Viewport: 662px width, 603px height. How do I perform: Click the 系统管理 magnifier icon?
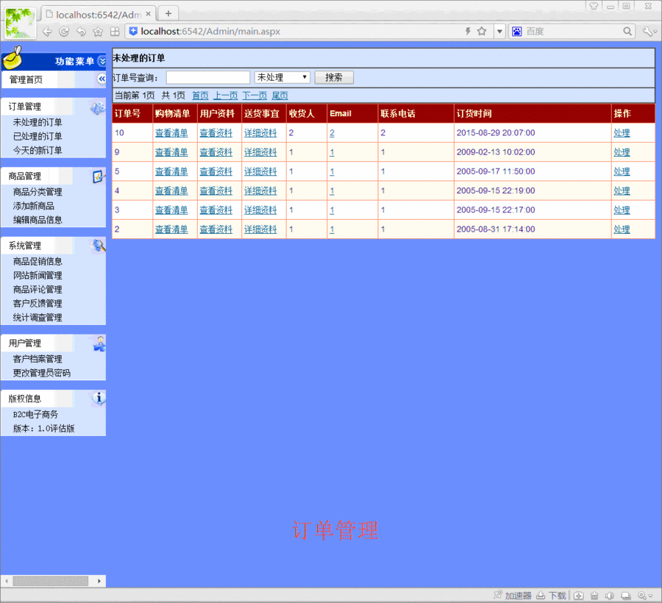(x=98, y=246)
